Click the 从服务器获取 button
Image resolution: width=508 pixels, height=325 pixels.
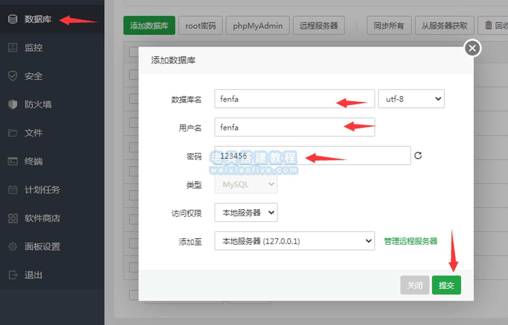point(444,26)
